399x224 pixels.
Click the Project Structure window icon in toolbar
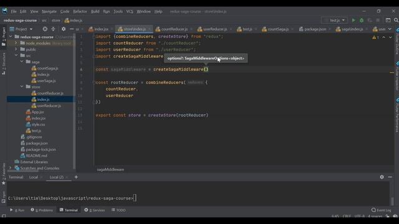coord(388,21)
